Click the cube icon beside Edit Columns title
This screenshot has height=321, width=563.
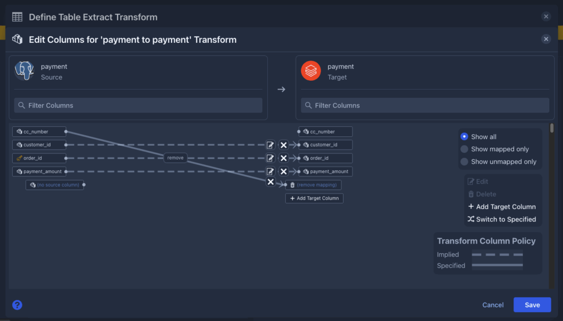pos(17,39)
